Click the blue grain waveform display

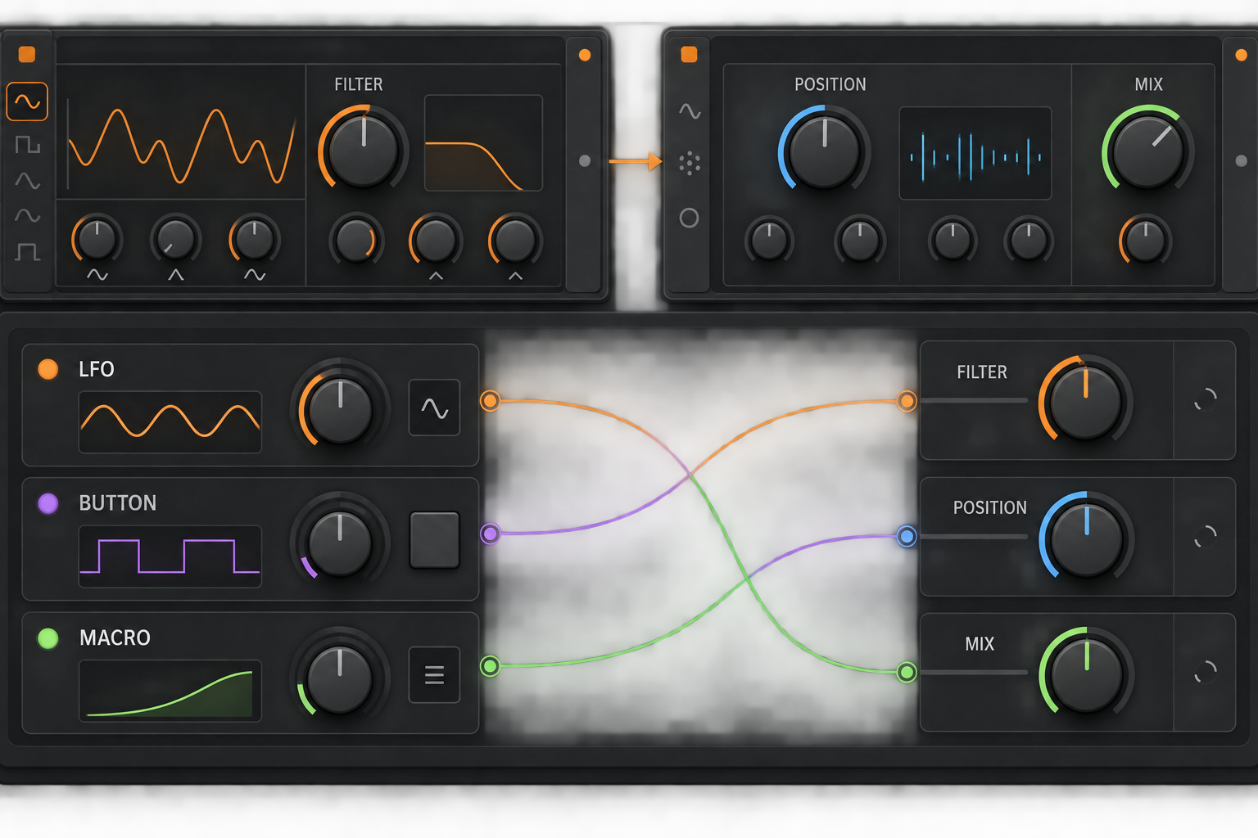pyautogui.click(x=975, y=153)
